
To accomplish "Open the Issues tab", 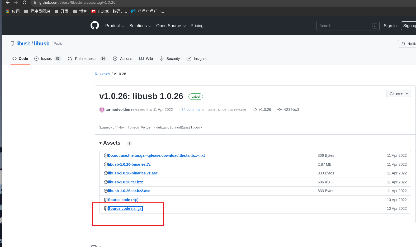I will click(x=48, y=59).
